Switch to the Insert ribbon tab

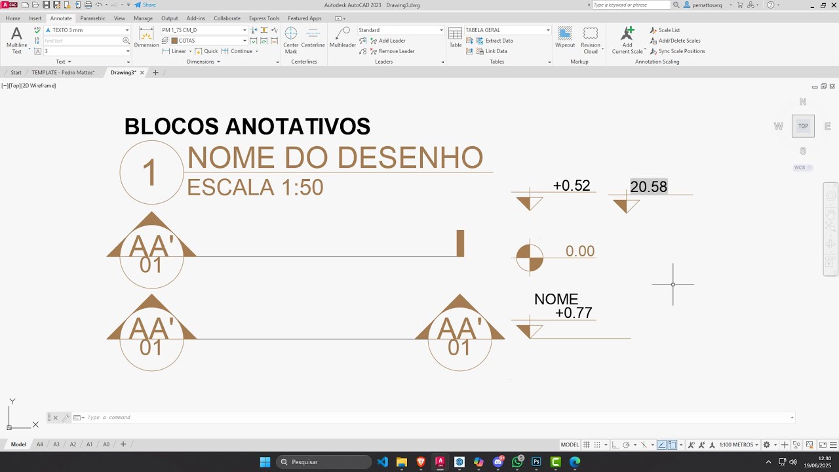tap(35, 18)
